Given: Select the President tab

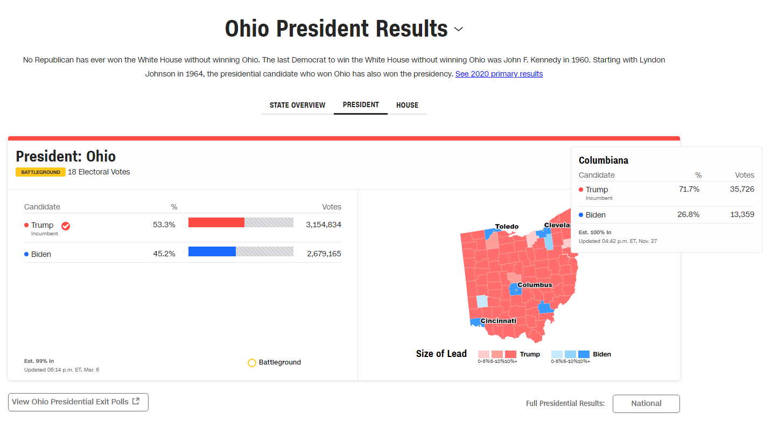Looking at the screenshot, I should point(361,105).
